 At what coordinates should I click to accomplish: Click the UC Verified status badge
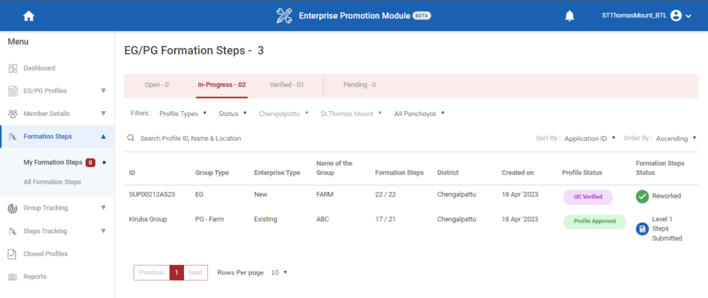pyautogui.click(x=588, y=197)
